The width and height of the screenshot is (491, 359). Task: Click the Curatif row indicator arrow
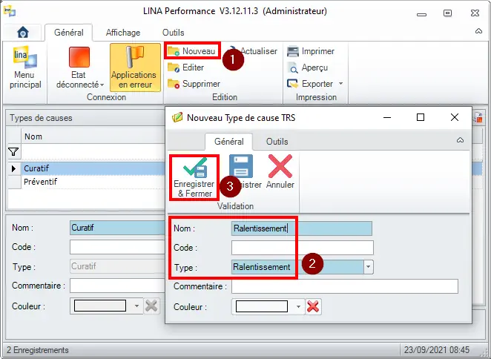13,168
